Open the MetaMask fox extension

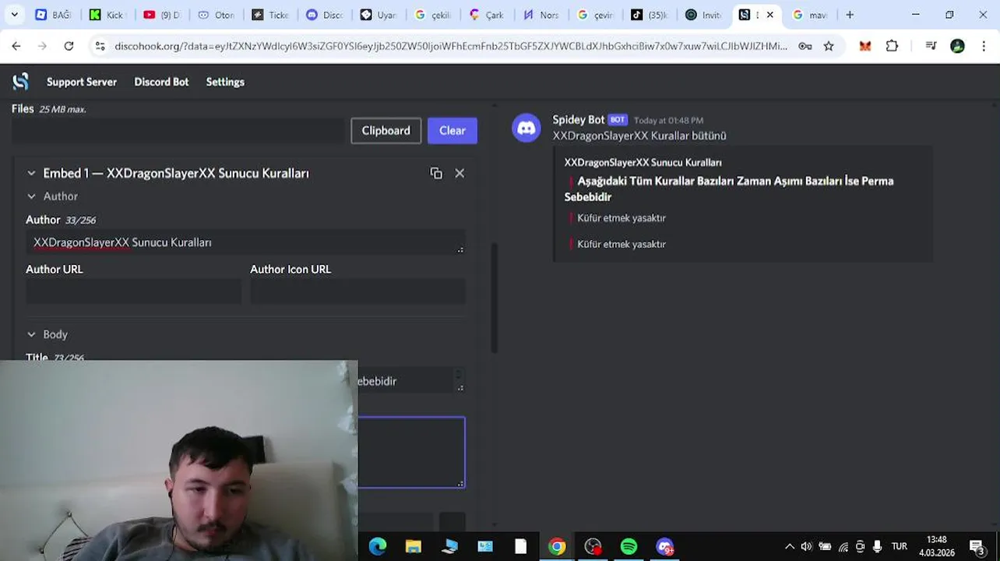864,46
